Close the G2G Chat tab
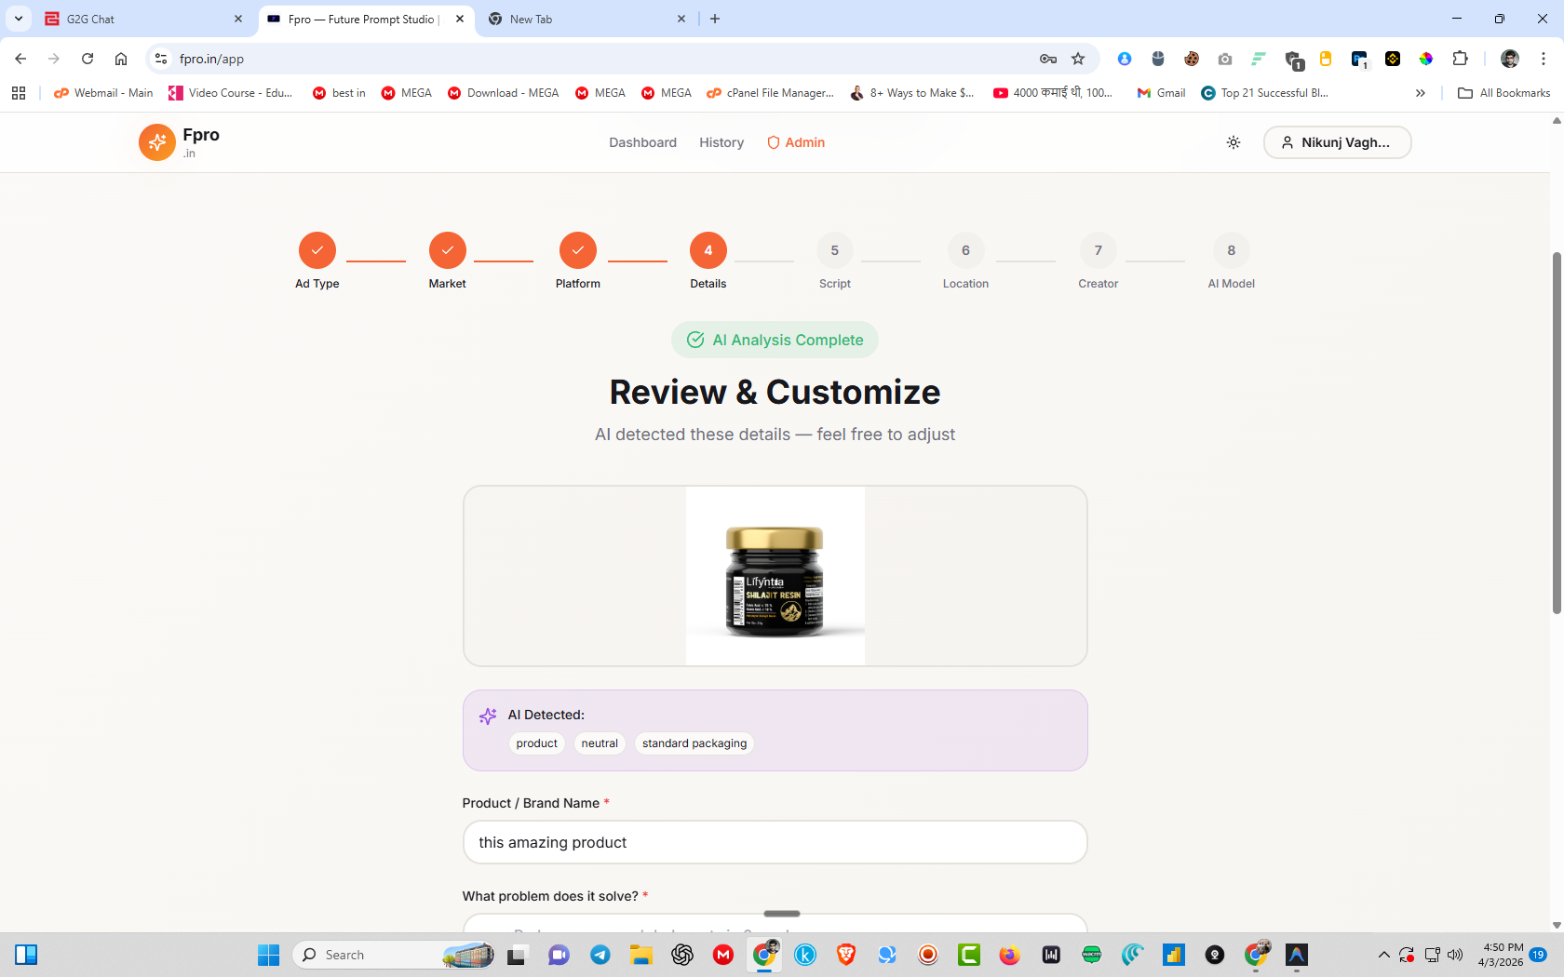1564x977 pixels. [x=238, y=19]
